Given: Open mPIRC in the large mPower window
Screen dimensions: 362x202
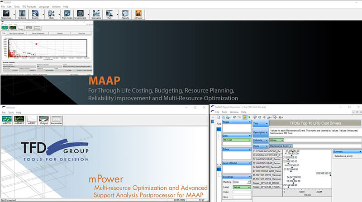Looking at the screenshot, I should (32, 120).
